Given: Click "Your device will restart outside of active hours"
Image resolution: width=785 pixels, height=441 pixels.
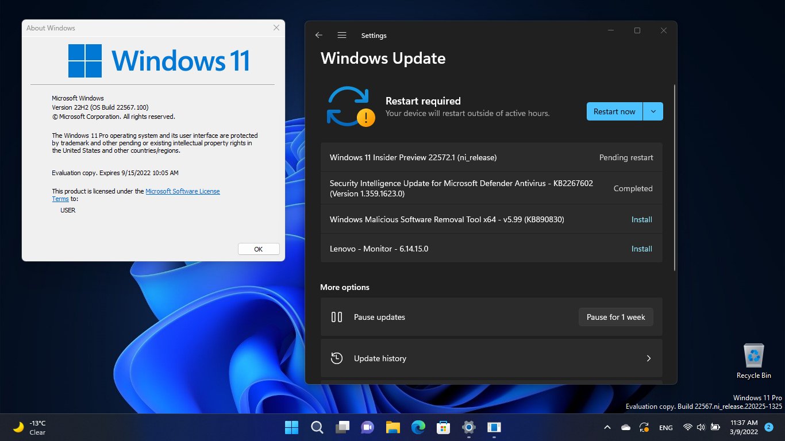Looking at the screenshot, I should [468, 114].
